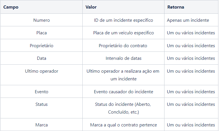Select the Marca field cell
The height and width of the screenshot is (131, 219).
coord(41,125)
